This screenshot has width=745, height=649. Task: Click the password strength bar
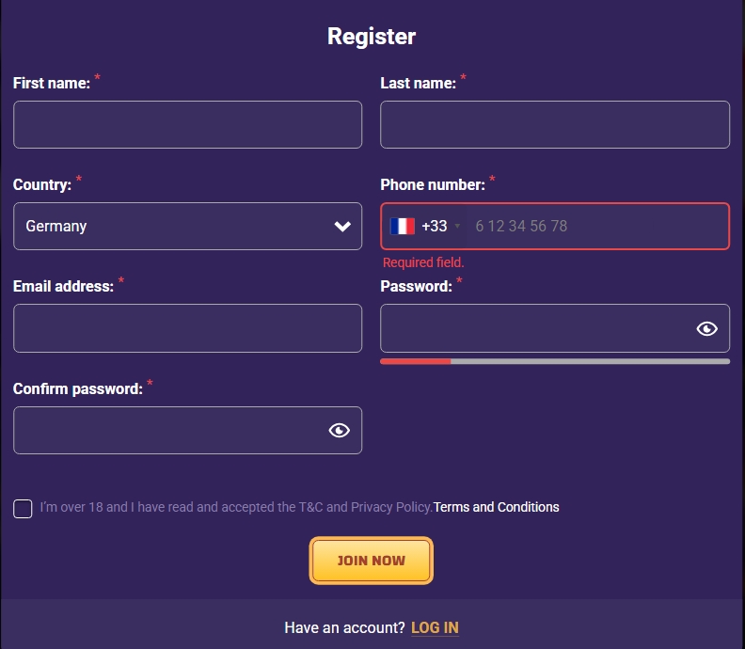(555, 361)
